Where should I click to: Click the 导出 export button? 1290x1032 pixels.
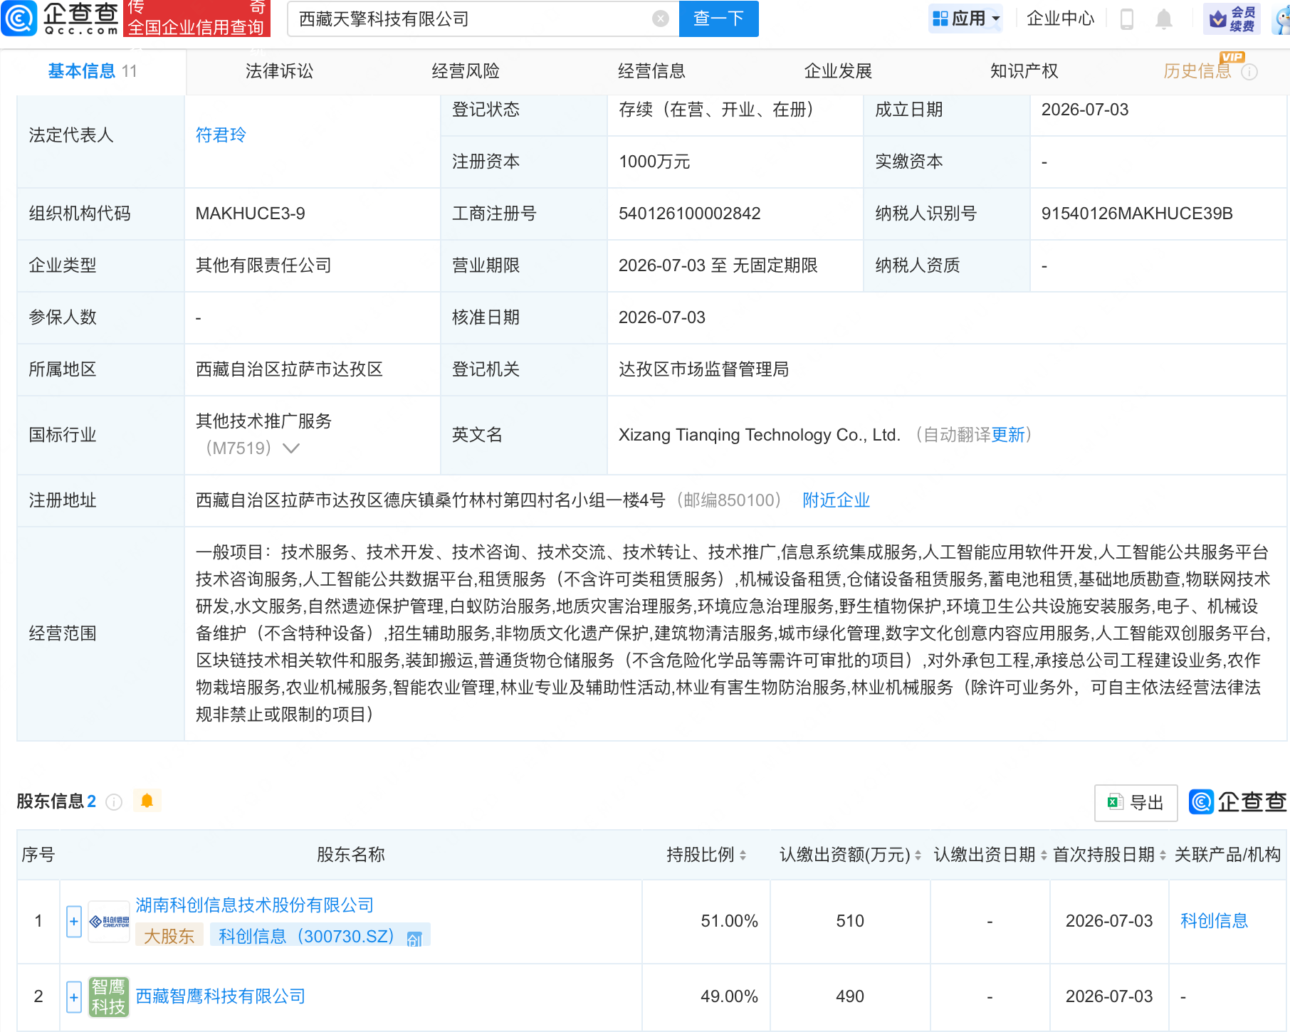click(1136, 803)
